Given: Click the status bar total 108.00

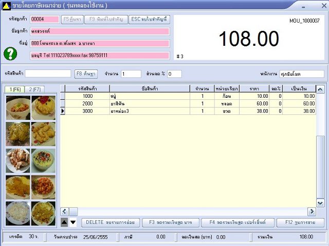Looking at the screenshot, I should tap(306, 237).
